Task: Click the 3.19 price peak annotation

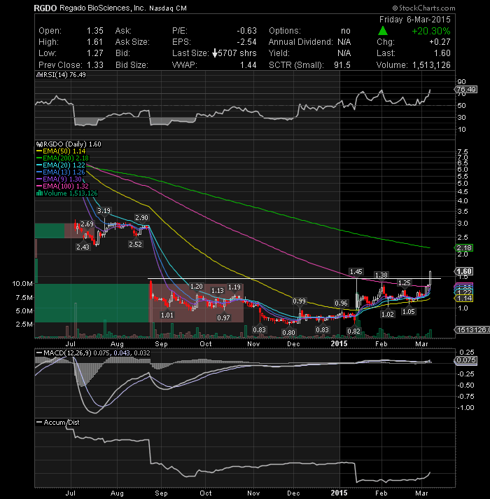Action: pos(104,211)
